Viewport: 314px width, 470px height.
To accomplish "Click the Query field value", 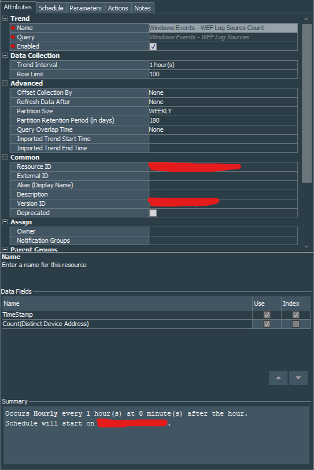I will click(223, 37).
